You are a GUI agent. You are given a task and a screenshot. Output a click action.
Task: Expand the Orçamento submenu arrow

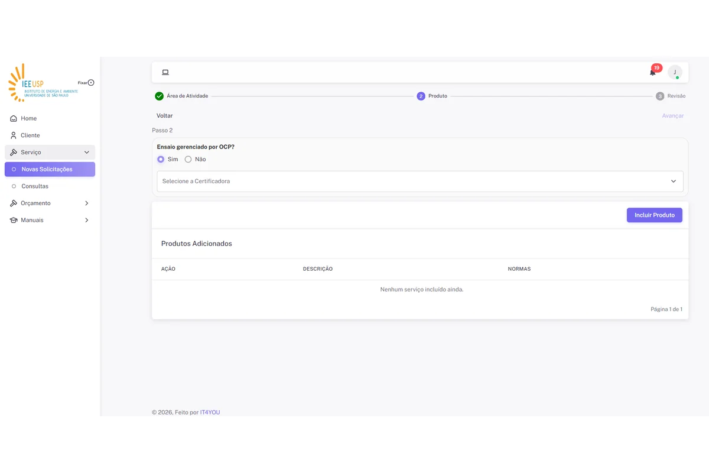87,203
